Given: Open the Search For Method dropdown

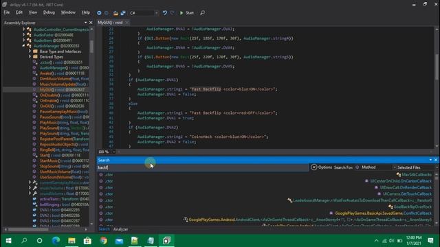Looking at the screenshot, I should pos(376,167).
